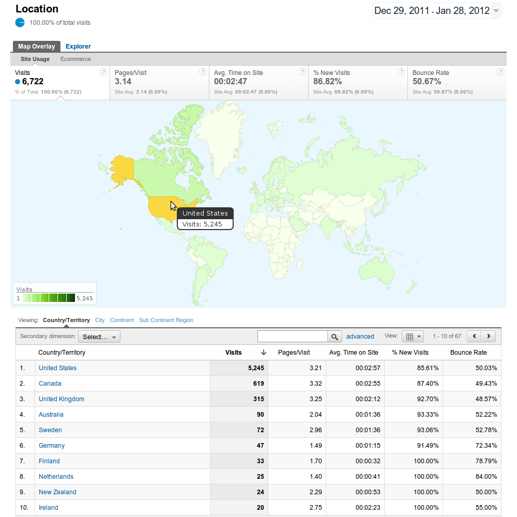Open the table View type dropdown

[x=413, y=337]
